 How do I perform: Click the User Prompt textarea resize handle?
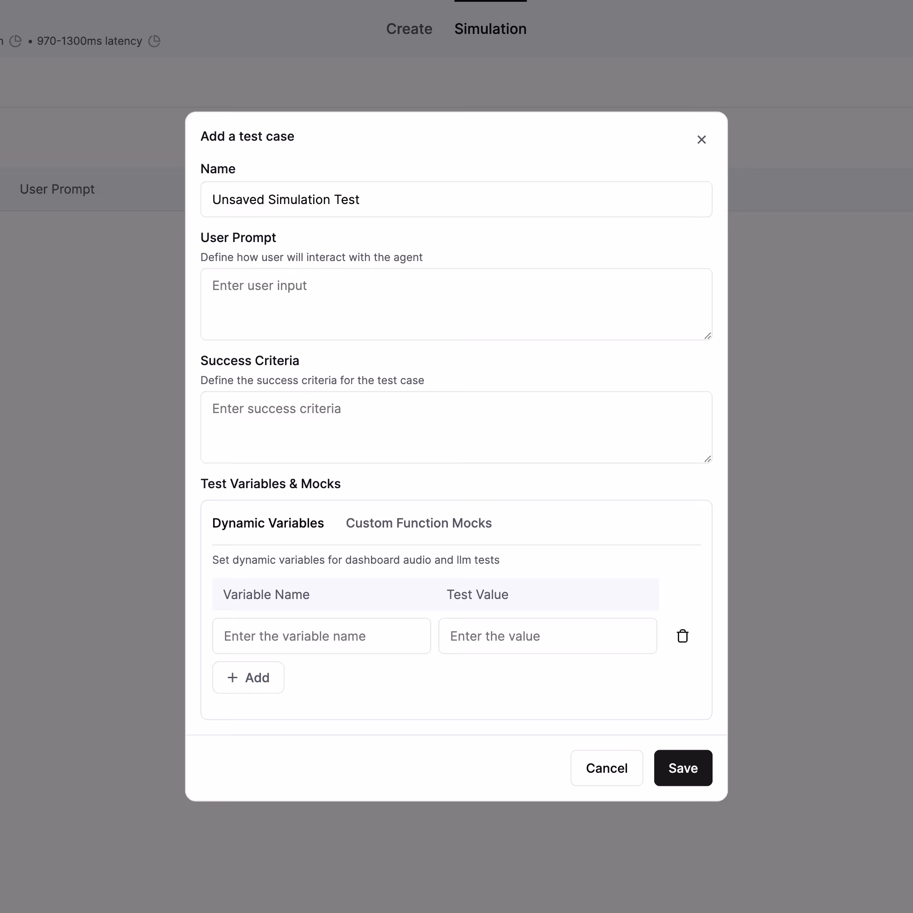708,336
